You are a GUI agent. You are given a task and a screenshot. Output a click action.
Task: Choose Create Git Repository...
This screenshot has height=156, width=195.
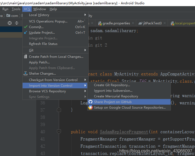129,85
